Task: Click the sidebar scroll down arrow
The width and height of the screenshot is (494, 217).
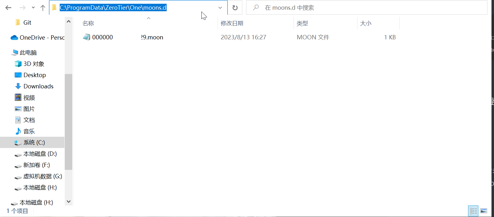Action: [69, 202]
